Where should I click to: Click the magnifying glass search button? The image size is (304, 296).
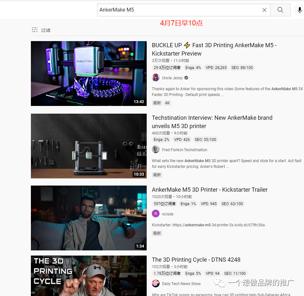280,10
